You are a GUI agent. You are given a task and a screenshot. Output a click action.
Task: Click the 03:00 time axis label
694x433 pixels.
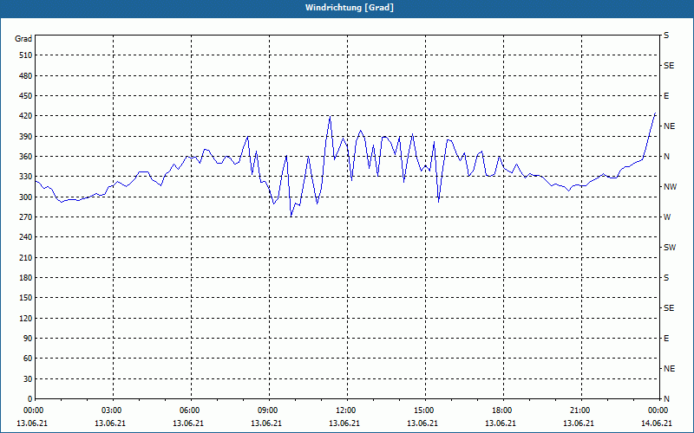111,410
